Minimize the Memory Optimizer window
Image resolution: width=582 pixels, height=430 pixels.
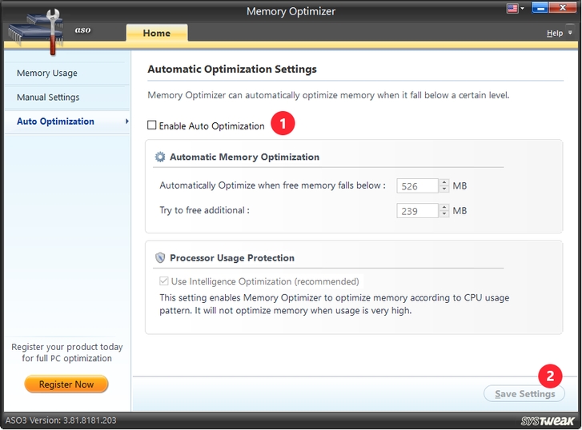(x=540, y=8)
